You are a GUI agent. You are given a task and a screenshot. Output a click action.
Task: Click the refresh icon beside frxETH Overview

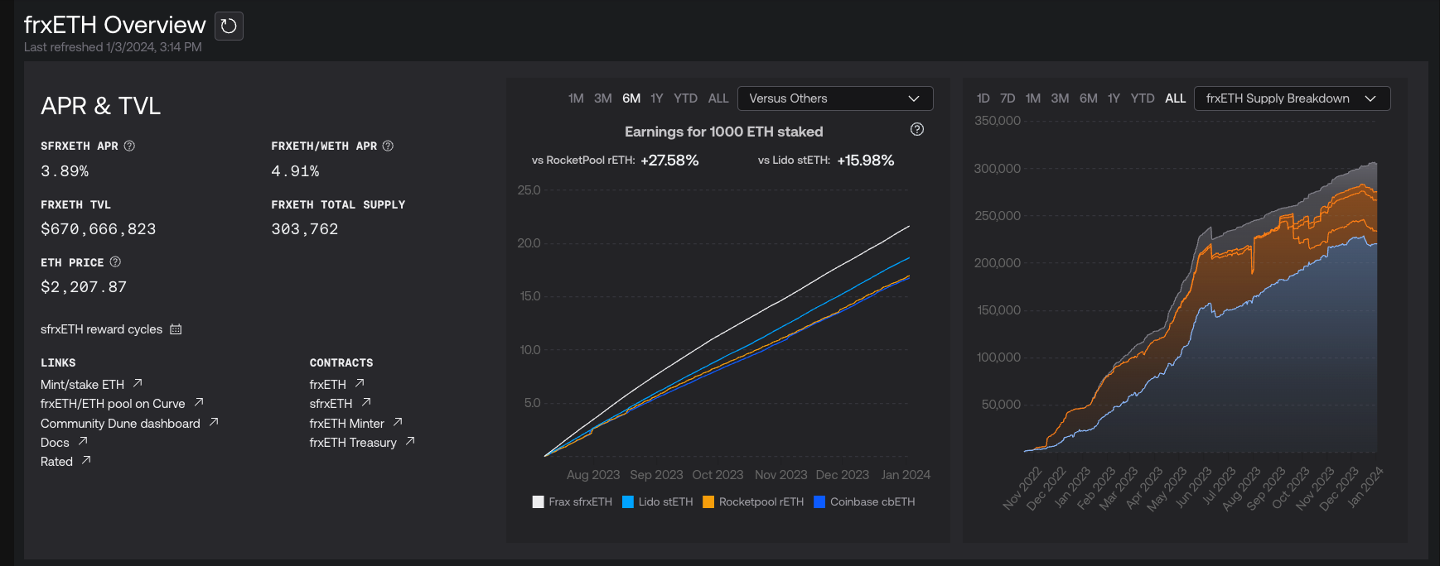[x=229, y=26]
